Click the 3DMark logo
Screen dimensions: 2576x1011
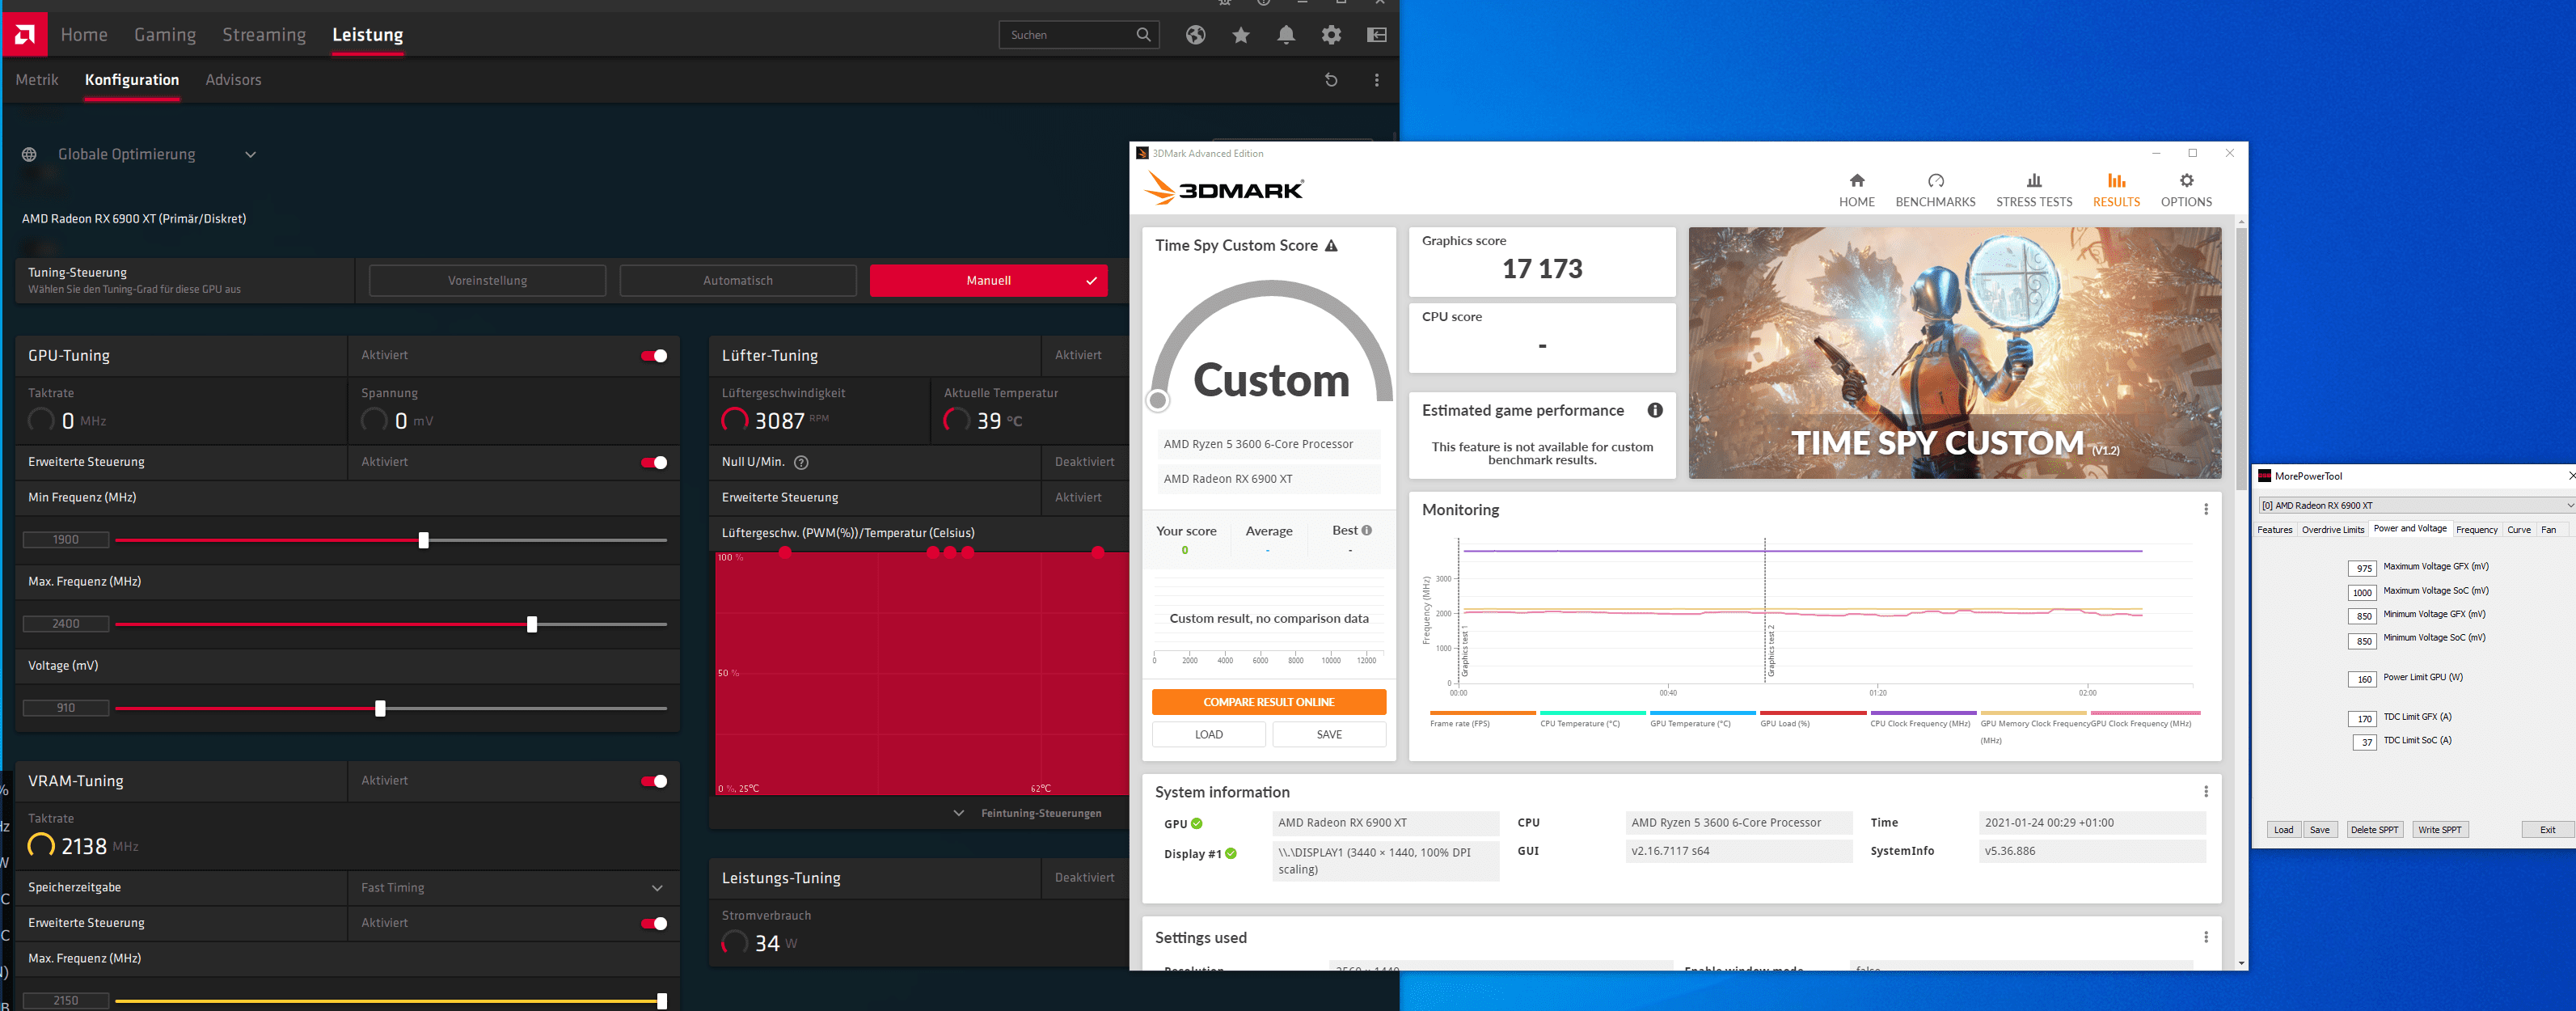[1224, 188]
